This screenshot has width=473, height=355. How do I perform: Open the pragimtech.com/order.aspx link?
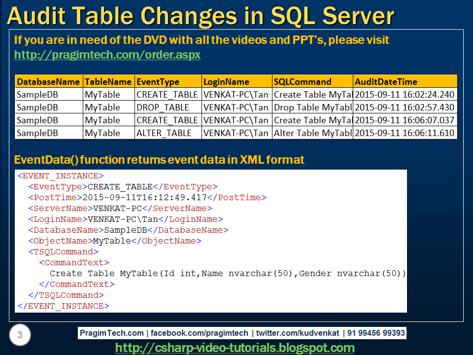108,55
